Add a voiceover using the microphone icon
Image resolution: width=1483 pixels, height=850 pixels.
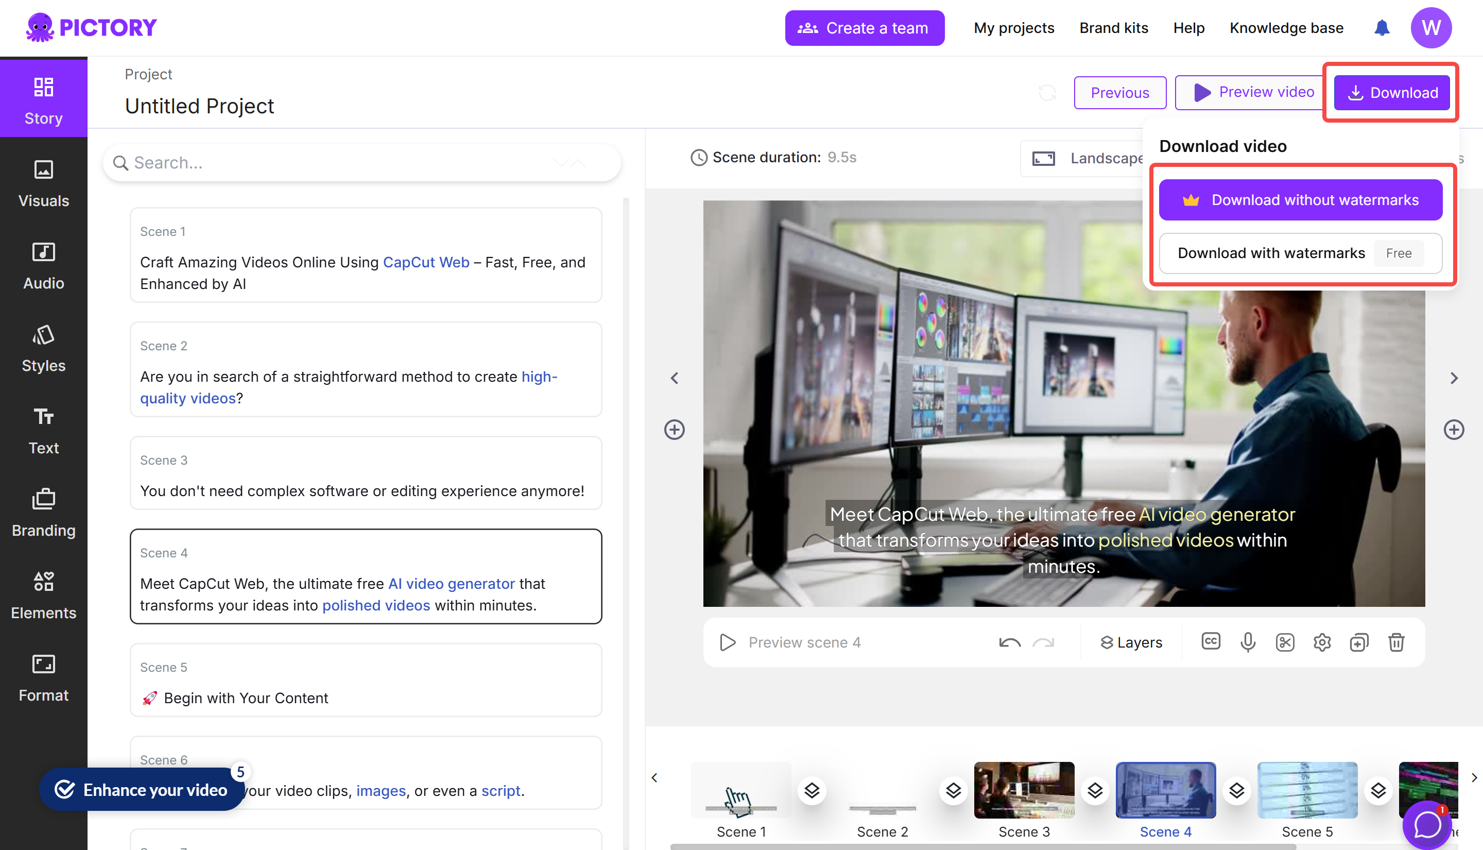[1248, 642]
